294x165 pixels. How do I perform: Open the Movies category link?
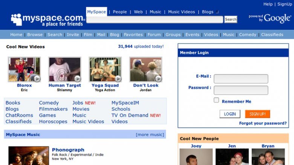point(81,109)
